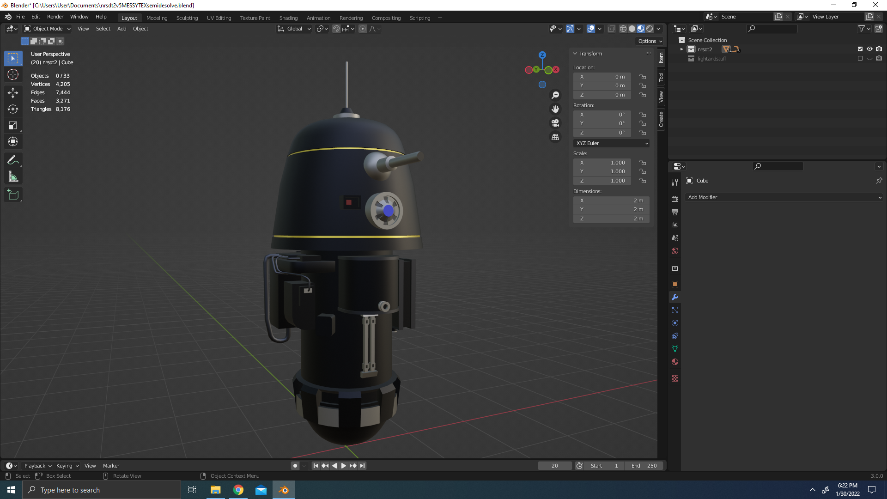
Task: Expand the nrsdt2 collection tree
Action: (681, 49)
